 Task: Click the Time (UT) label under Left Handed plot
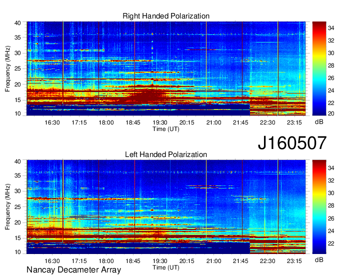166,267
